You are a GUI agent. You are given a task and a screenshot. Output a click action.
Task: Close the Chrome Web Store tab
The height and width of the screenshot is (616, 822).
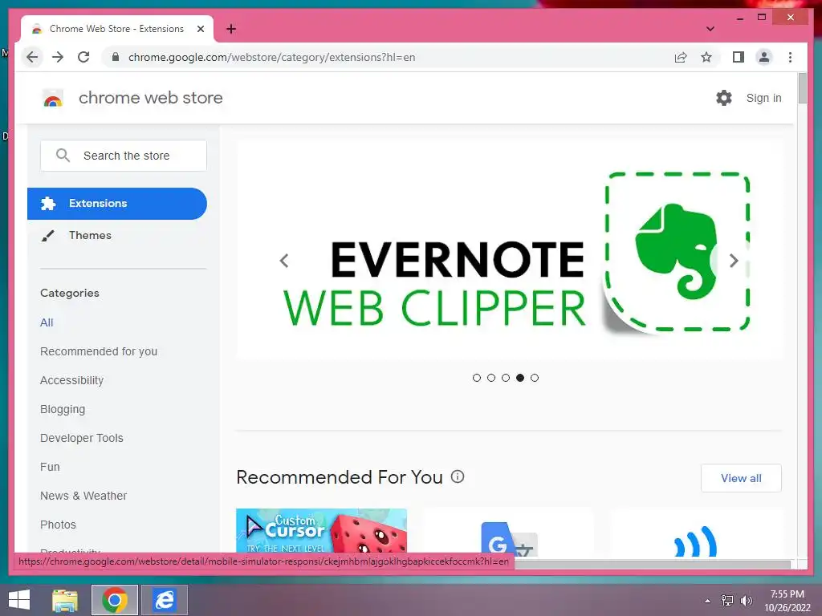click(200, 29)
